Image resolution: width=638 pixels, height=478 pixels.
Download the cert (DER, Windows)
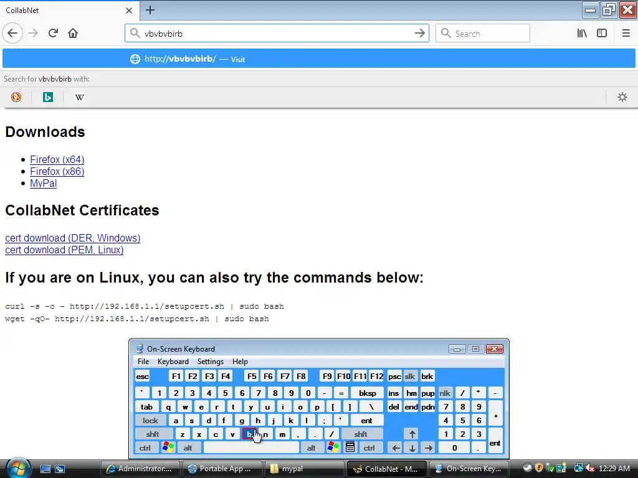pos(72,238)
